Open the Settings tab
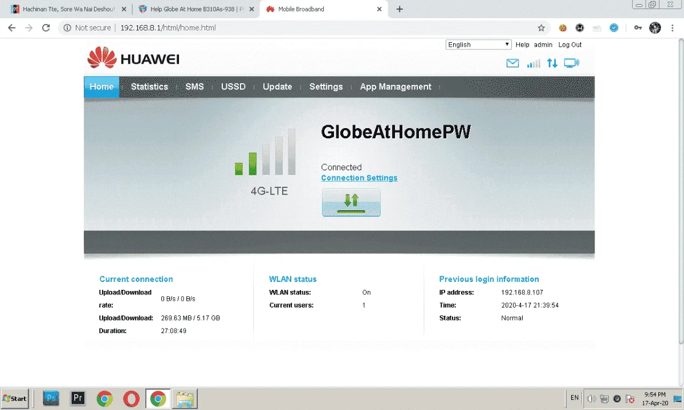Viewport: 684px width, 410px height. pyautogui.click(x=326, y=87)
